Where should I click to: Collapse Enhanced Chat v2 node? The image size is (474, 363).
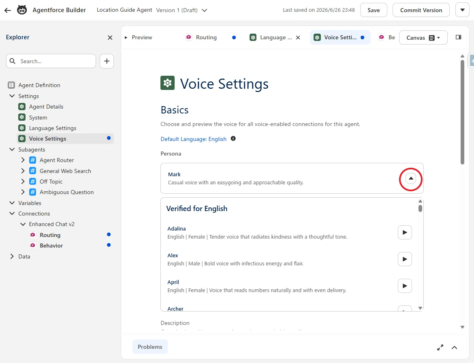[x=23, y=224]
